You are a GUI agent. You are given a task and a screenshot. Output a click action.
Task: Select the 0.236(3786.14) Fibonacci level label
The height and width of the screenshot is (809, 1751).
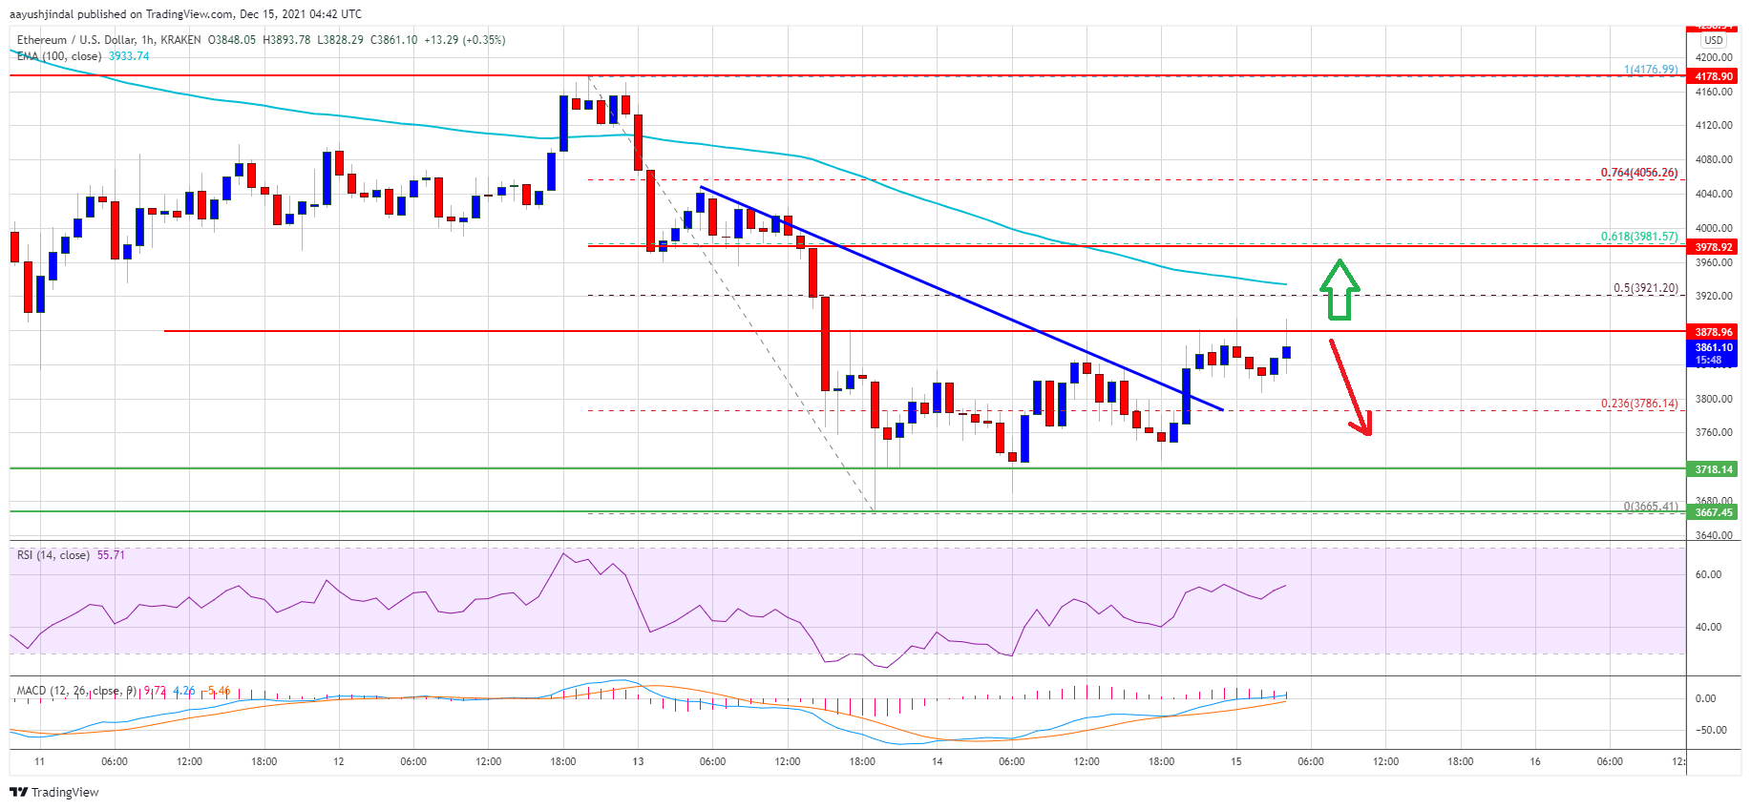[1639, 404]
